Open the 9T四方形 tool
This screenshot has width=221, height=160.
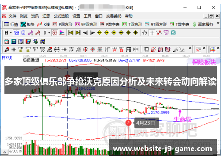pos(156,24)
